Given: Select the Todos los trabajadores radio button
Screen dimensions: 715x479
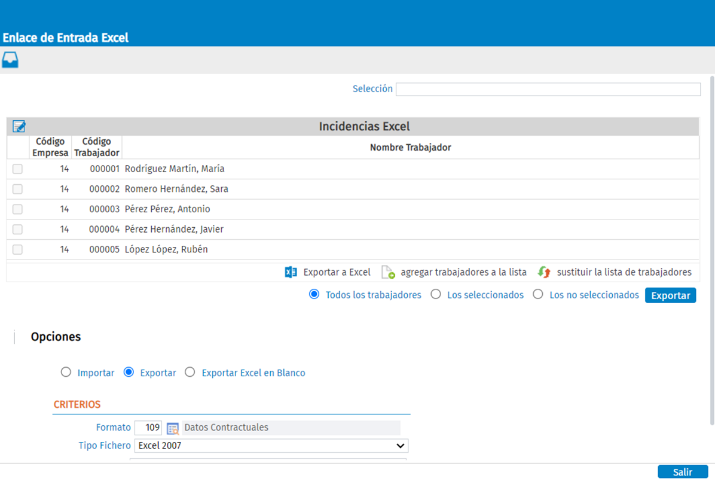Looking at the screenshot, I should point(314,294).
